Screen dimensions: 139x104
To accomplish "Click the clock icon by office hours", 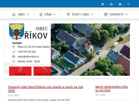I will coord(14,61).
